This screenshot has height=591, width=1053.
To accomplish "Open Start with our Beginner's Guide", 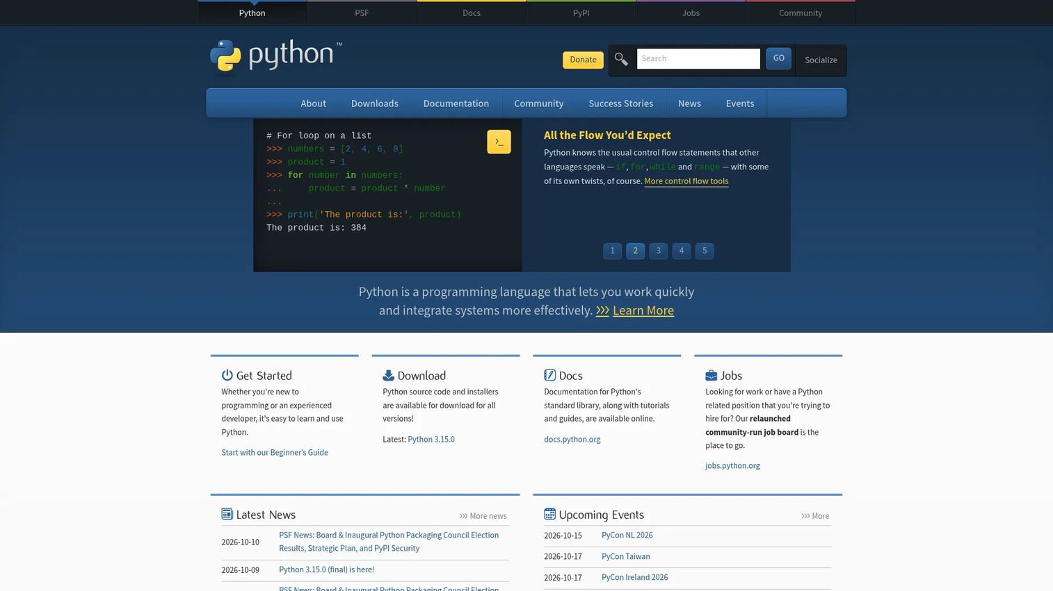I will [275, 453].
